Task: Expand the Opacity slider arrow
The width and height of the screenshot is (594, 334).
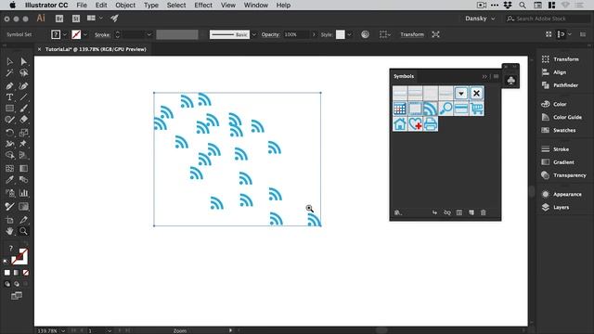Action: [x=314, y=34]
